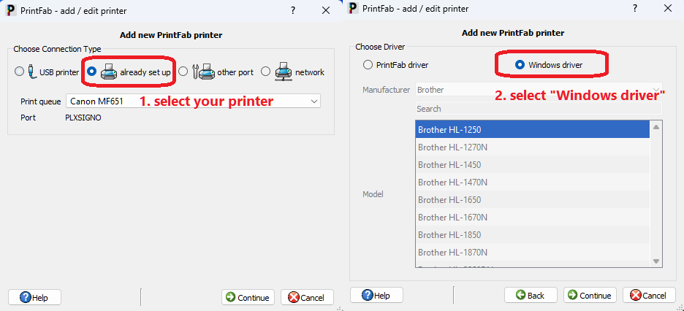Select Brother HL-1870N in model list
This screenshot has height=311, width=684.
point(532,252)
